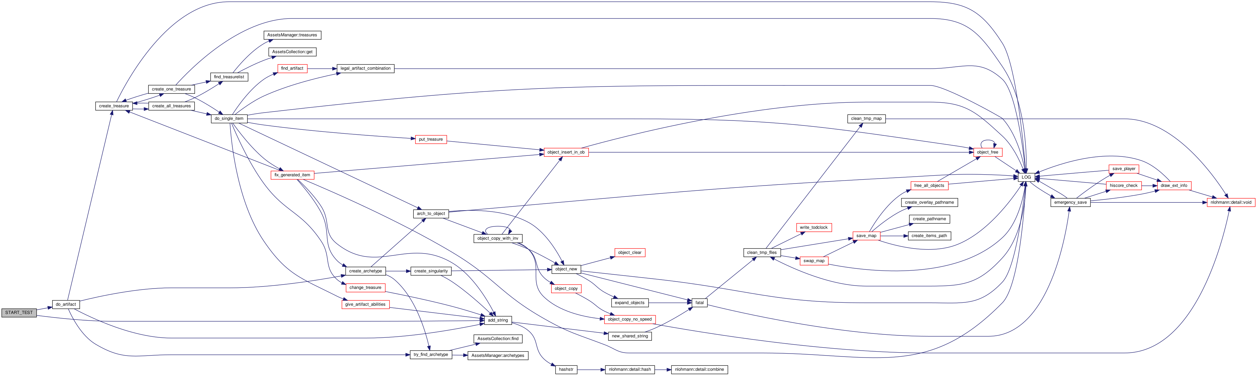Click the AssetsManager::treasures node
This screenshot has width=1257, height=376.
(x=292, y=35)
